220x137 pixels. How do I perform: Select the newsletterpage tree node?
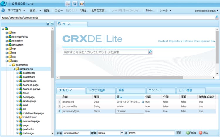(31, 121)
